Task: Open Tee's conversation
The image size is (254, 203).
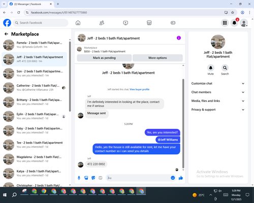Action: 34,145
